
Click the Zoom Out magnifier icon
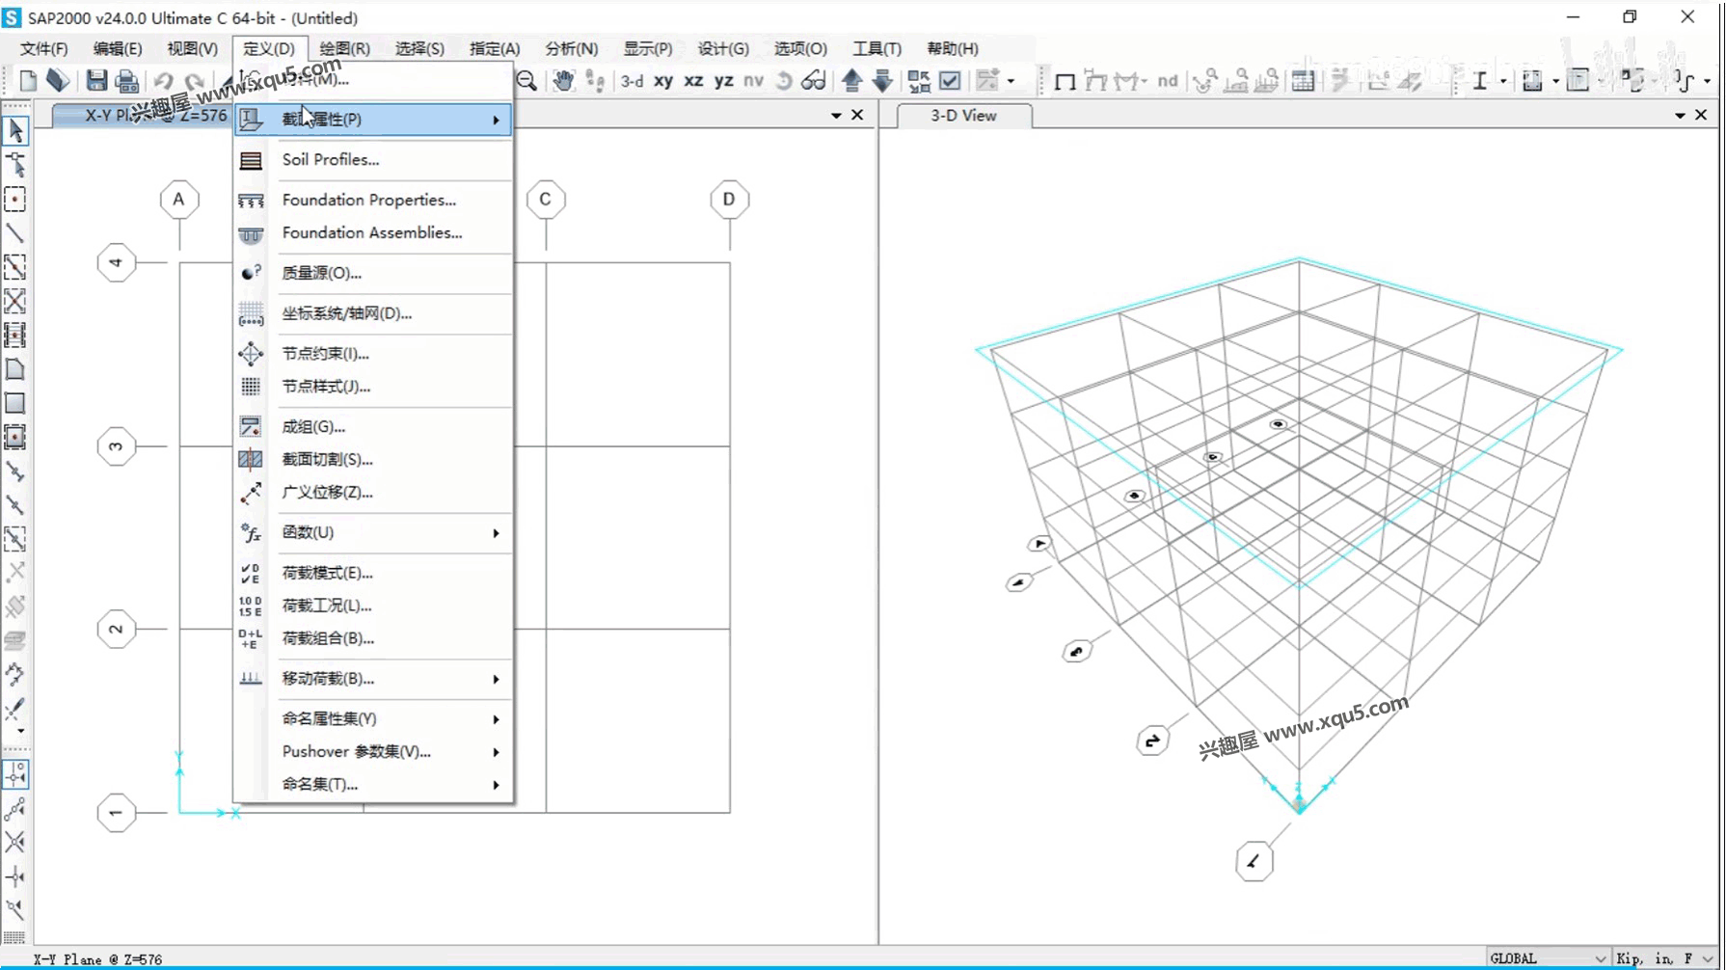526,81
